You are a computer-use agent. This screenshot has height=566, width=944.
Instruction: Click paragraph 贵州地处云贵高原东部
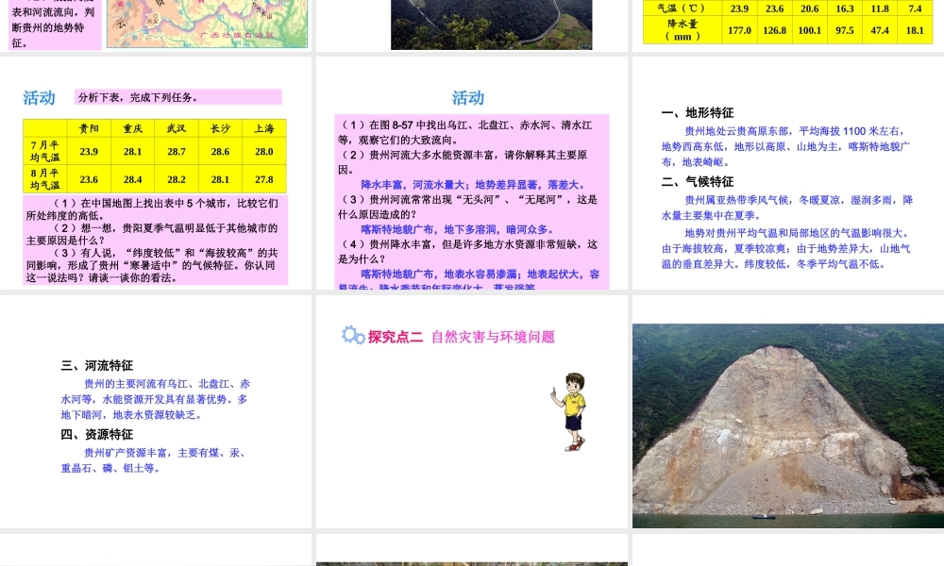pos(785,146)
